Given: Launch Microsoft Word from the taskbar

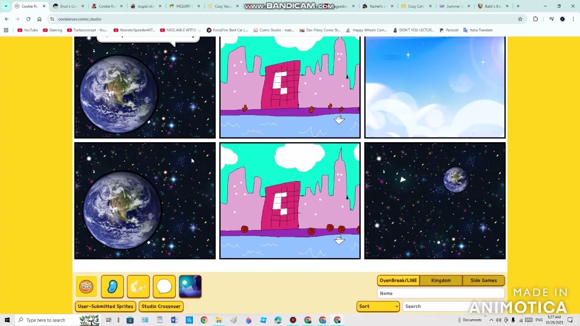Looking at the screenshot, I should point(174,320).
